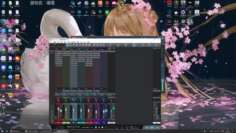This screenshot has height=133, width=236.
Task: Click the Stop button in the transport bar
Action: point(96,127)
